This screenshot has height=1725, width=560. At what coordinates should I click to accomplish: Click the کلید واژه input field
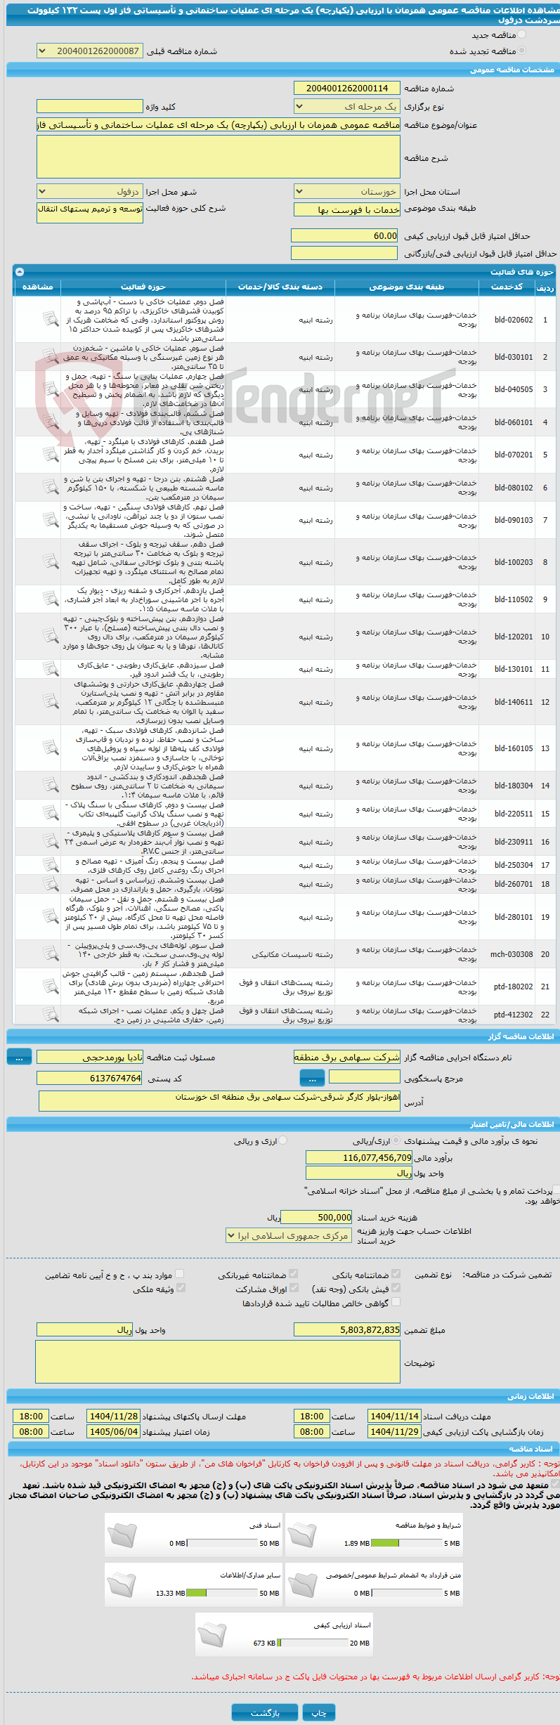pos(90,106)
